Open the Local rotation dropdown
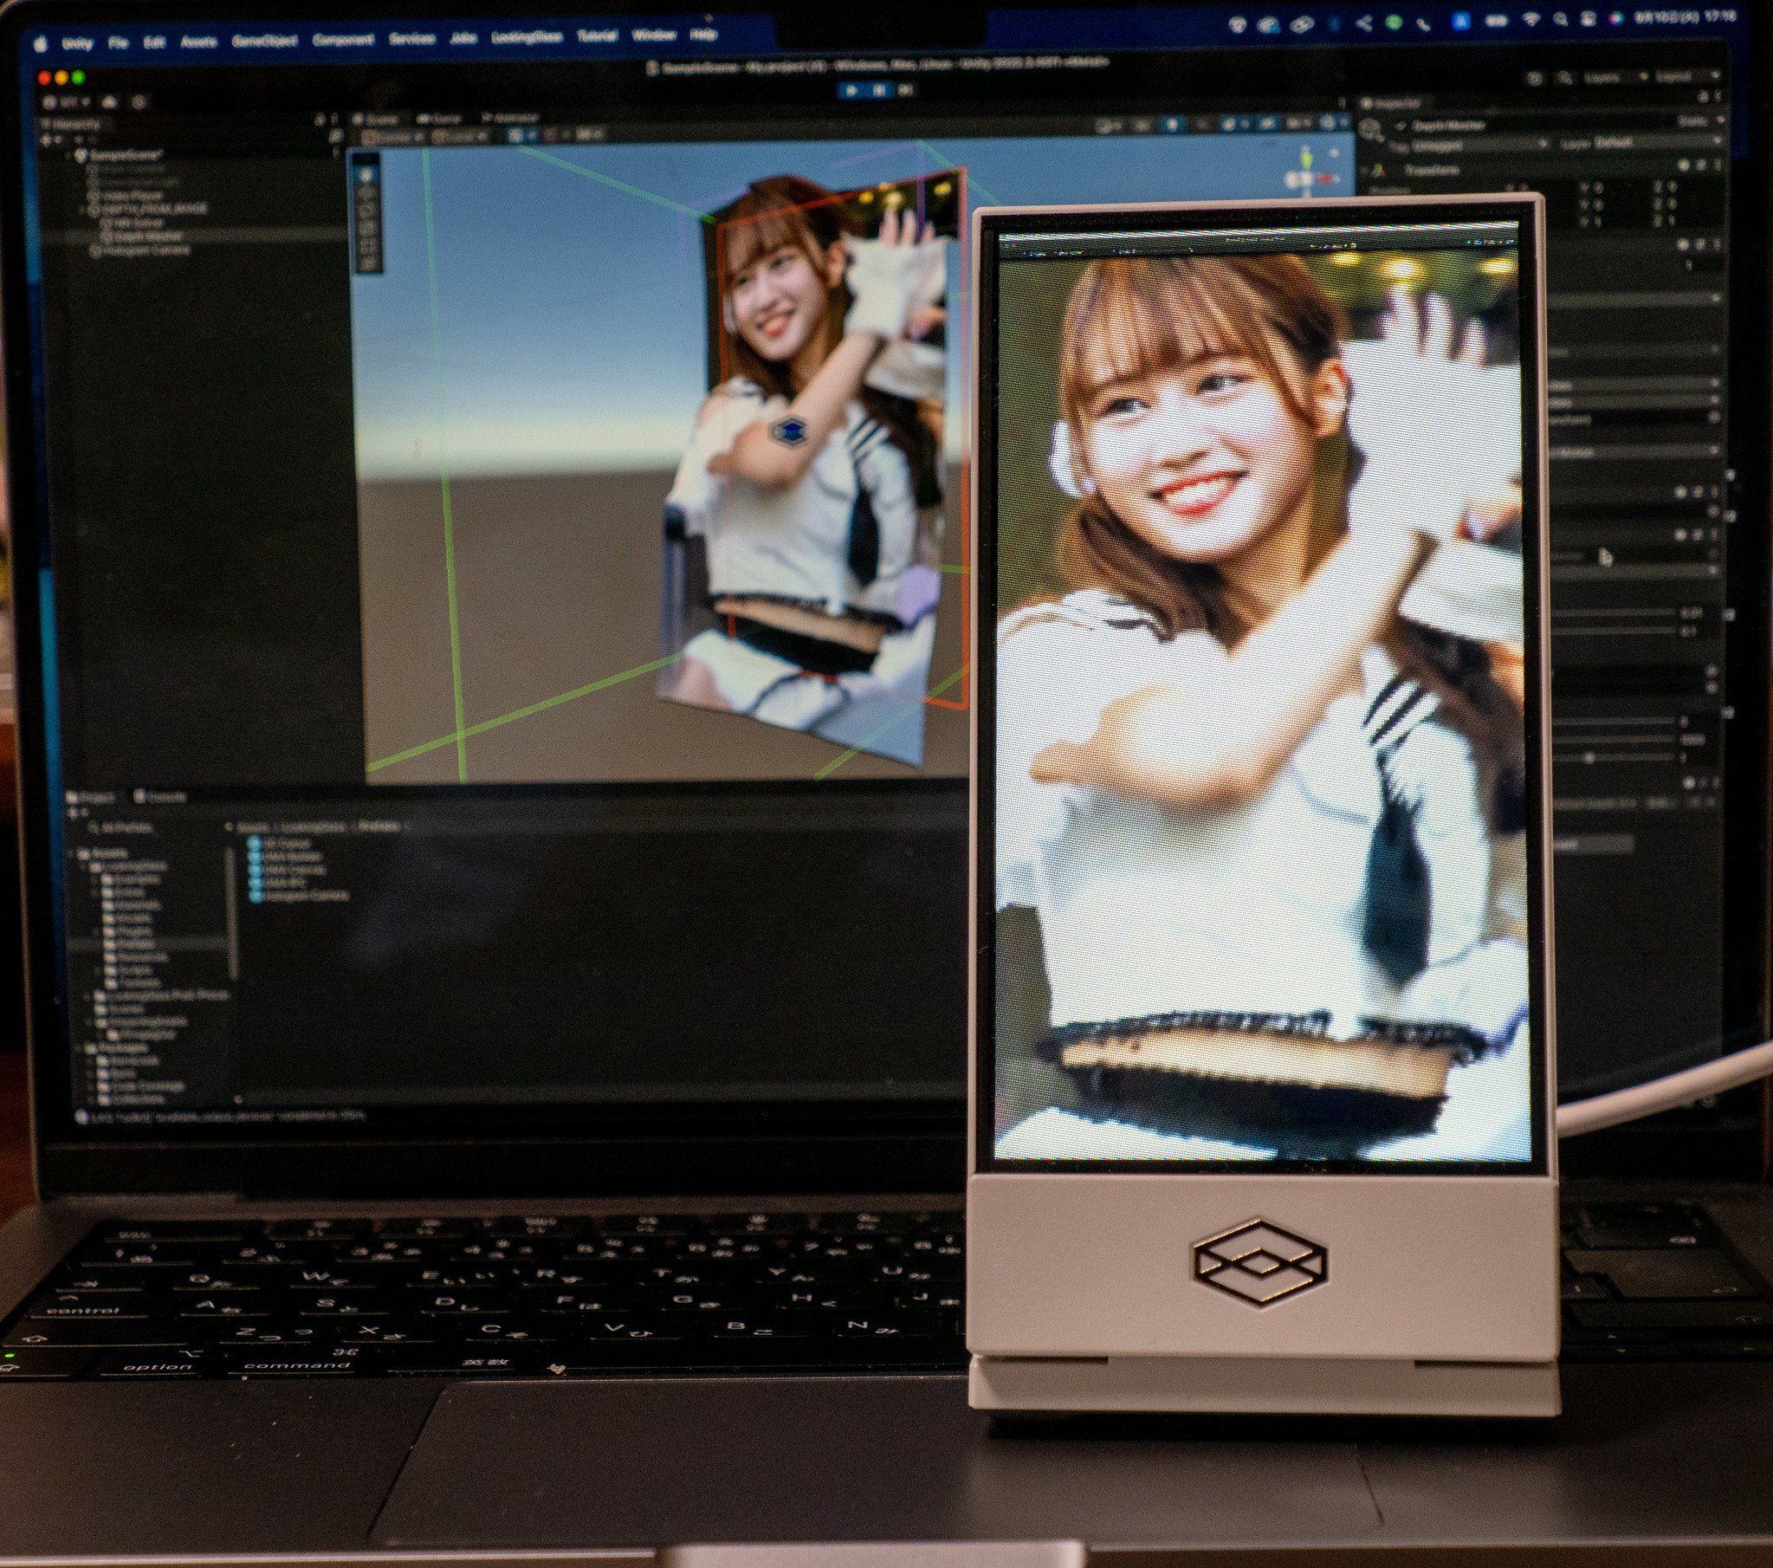Viewport: 1773px width, 1568px height. (x=460, y=136)
